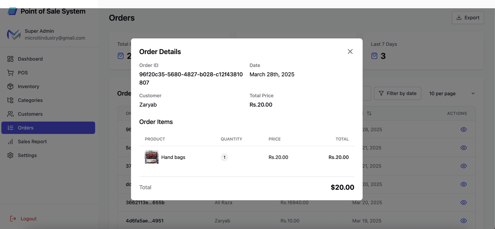Click the POS shopping cart icon

pyautogui.click(x=11, y=73)
